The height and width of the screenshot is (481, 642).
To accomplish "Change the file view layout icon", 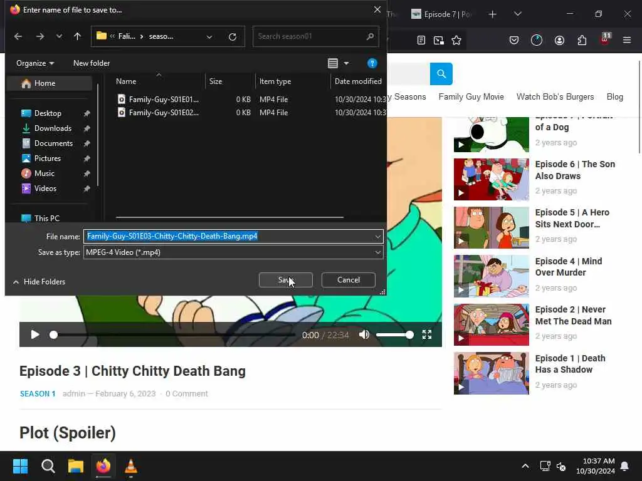I will pyautogui.click(x=333, y=63).
